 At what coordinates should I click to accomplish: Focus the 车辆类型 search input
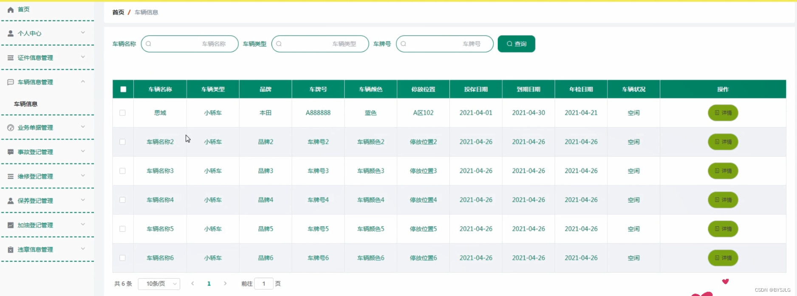coord(320,44)
